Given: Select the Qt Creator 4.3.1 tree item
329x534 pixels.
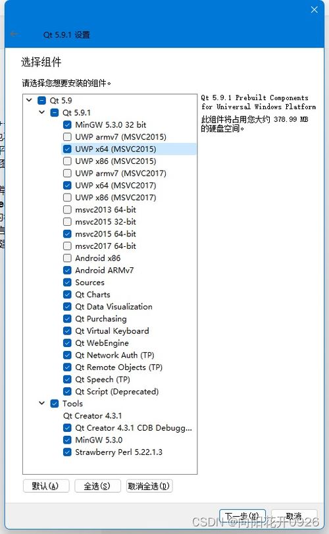Looking at the screenshot, I should 92,416.
